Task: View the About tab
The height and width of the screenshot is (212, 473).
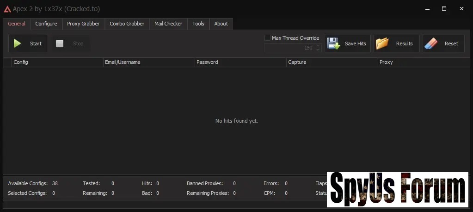Action: [x=221, y=24]
